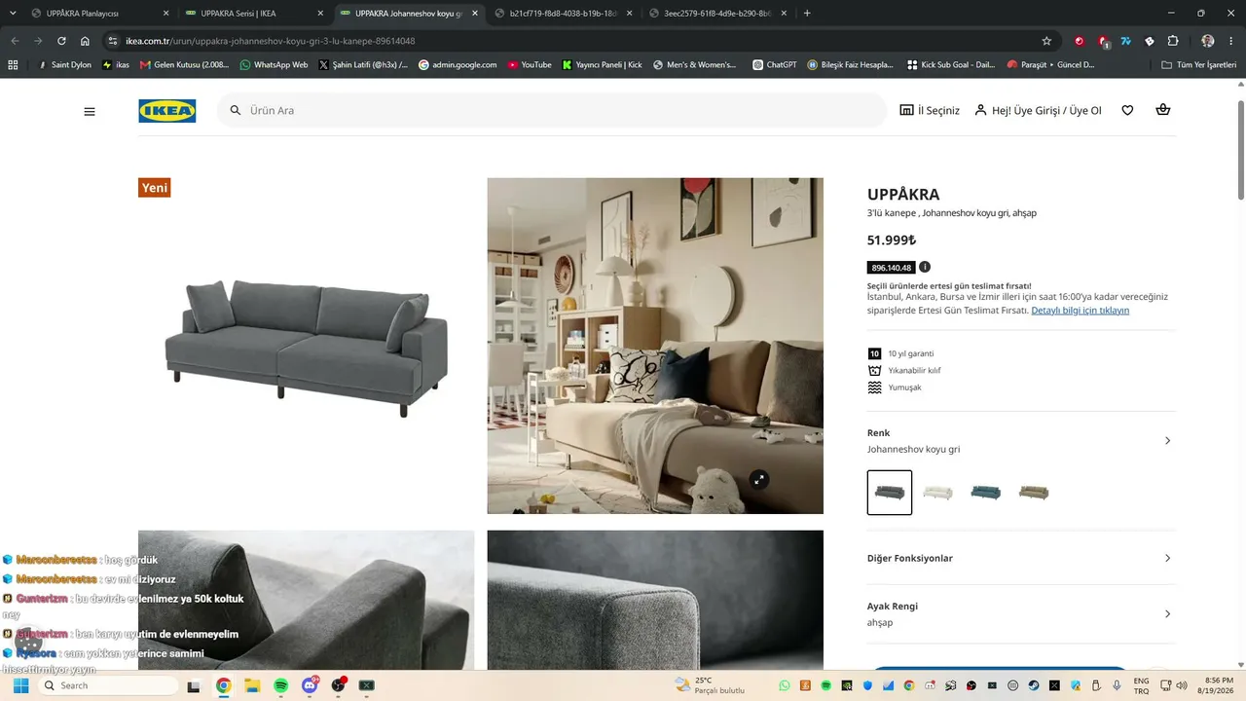Open the YouTube bookmark
Viewport: 1246px width, 701px height.
[x=529, y=65]
